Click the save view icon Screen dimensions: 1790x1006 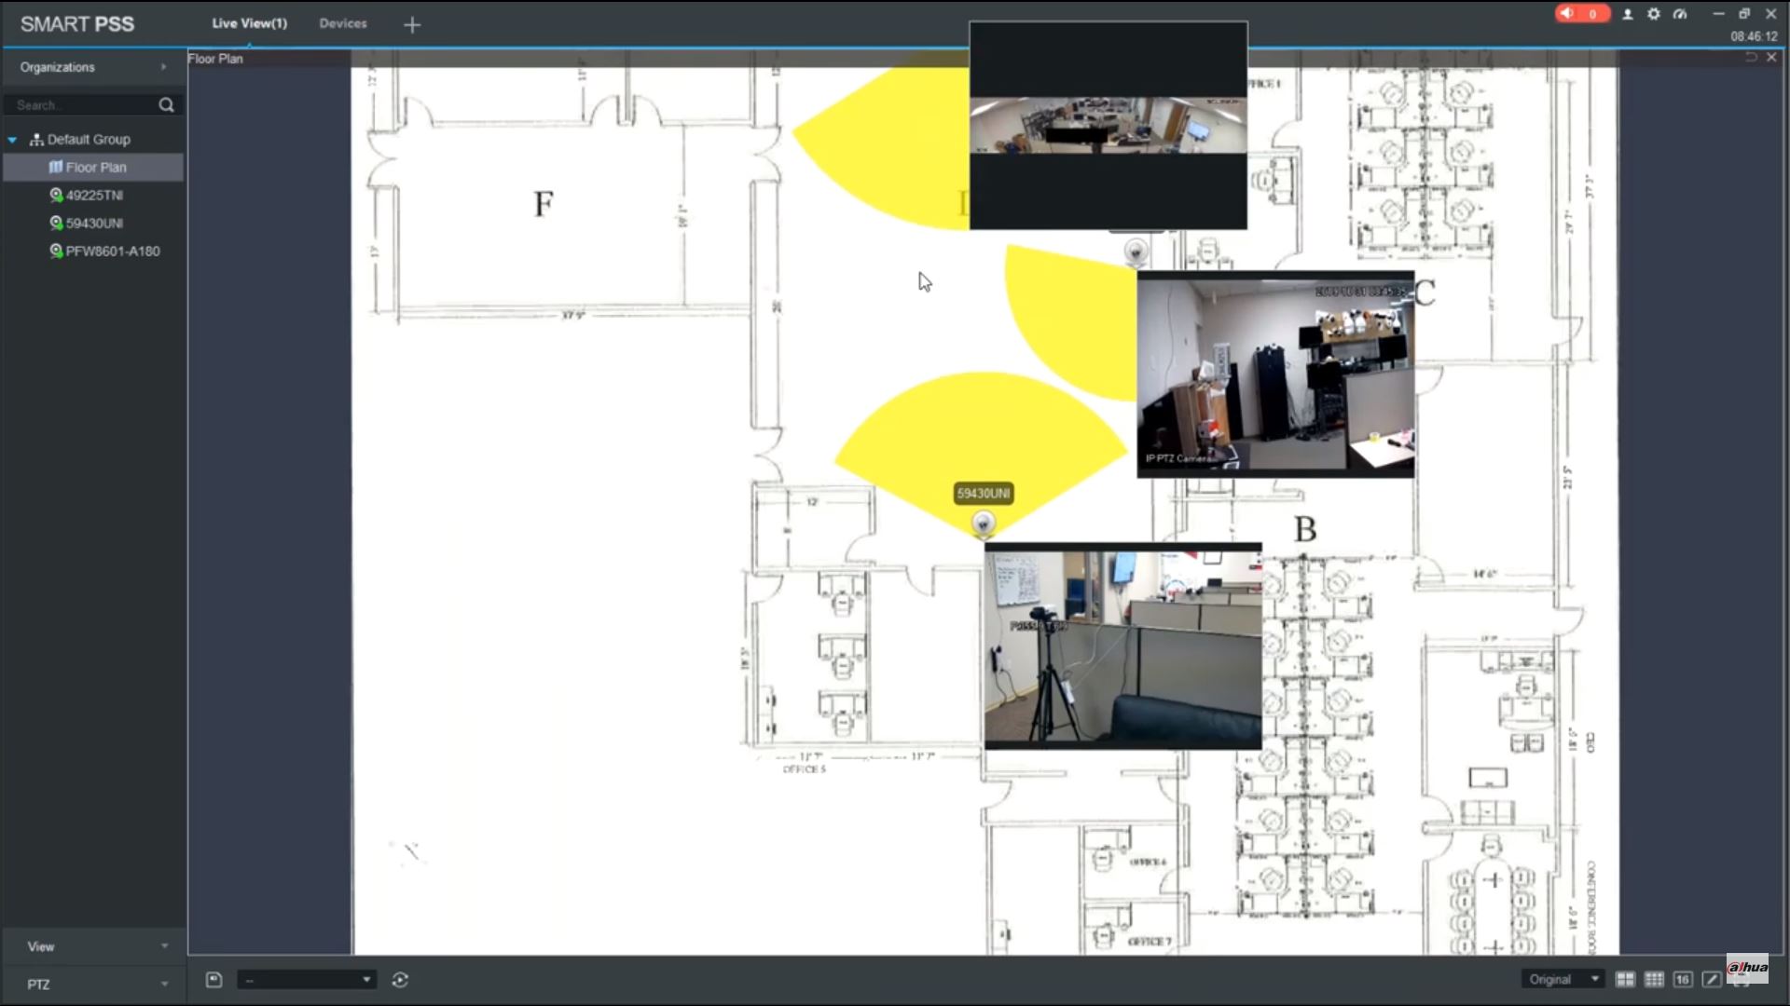[213, 979]
